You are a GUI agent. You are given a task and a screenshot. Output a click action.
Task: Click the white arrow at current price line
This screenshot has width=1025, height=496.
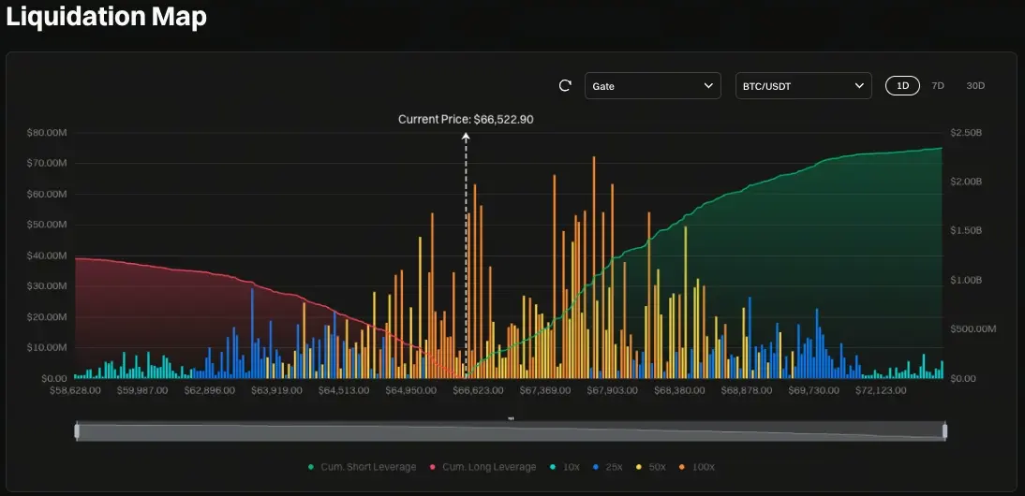click(466, 137)
